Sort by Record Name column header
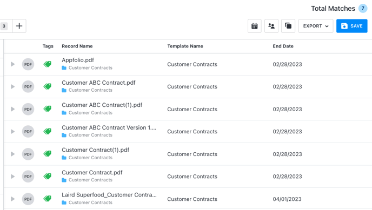Viewport: 372px width, 210px height. coord(77,46)
